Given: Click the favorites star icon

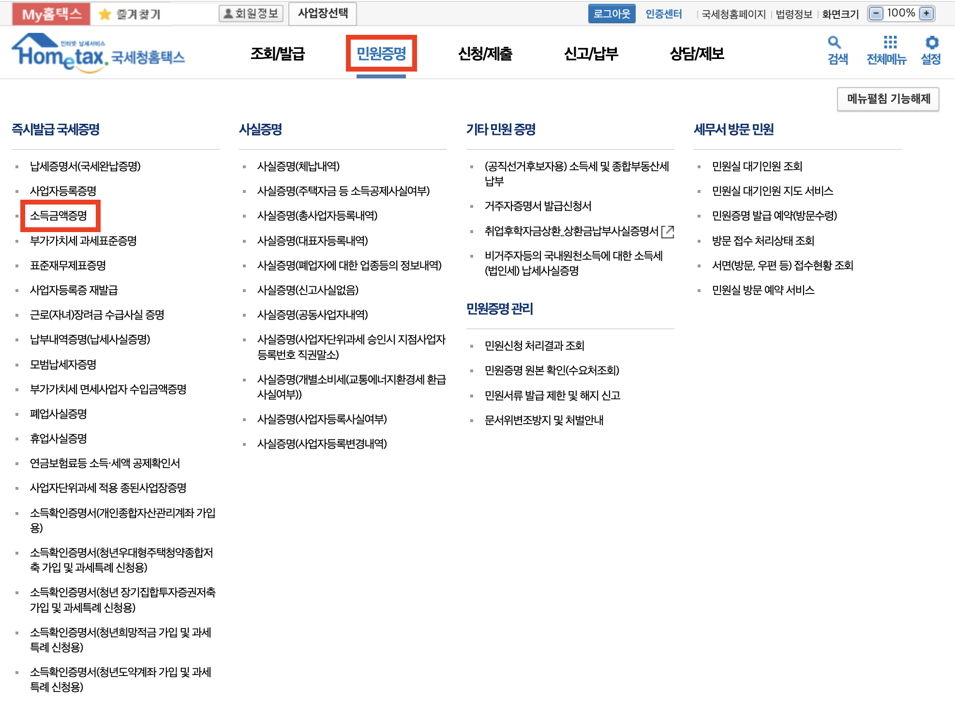Looking at the screenshot, I should click(104, 14).
